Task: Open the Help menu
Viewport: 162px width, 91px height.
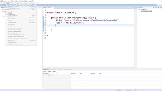Action: coord(37,3)
